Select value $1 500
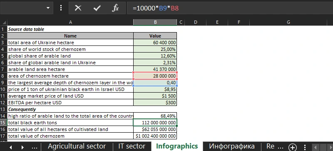The image size is (333, 151). pos(155,96)
